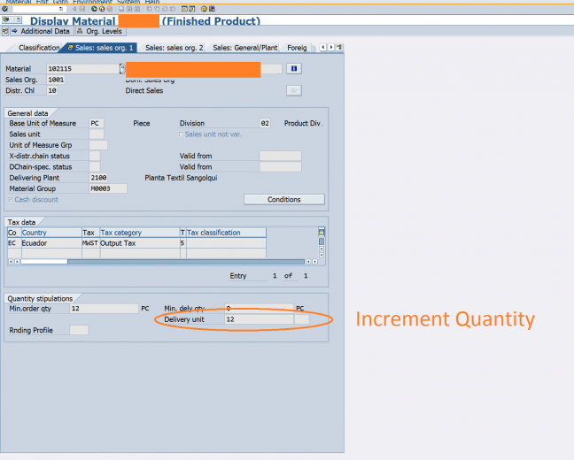The height and width of the screenshot is (460, 574).
Task: Toggle the Cash discount checkbox
Action: tap(10, 200)
